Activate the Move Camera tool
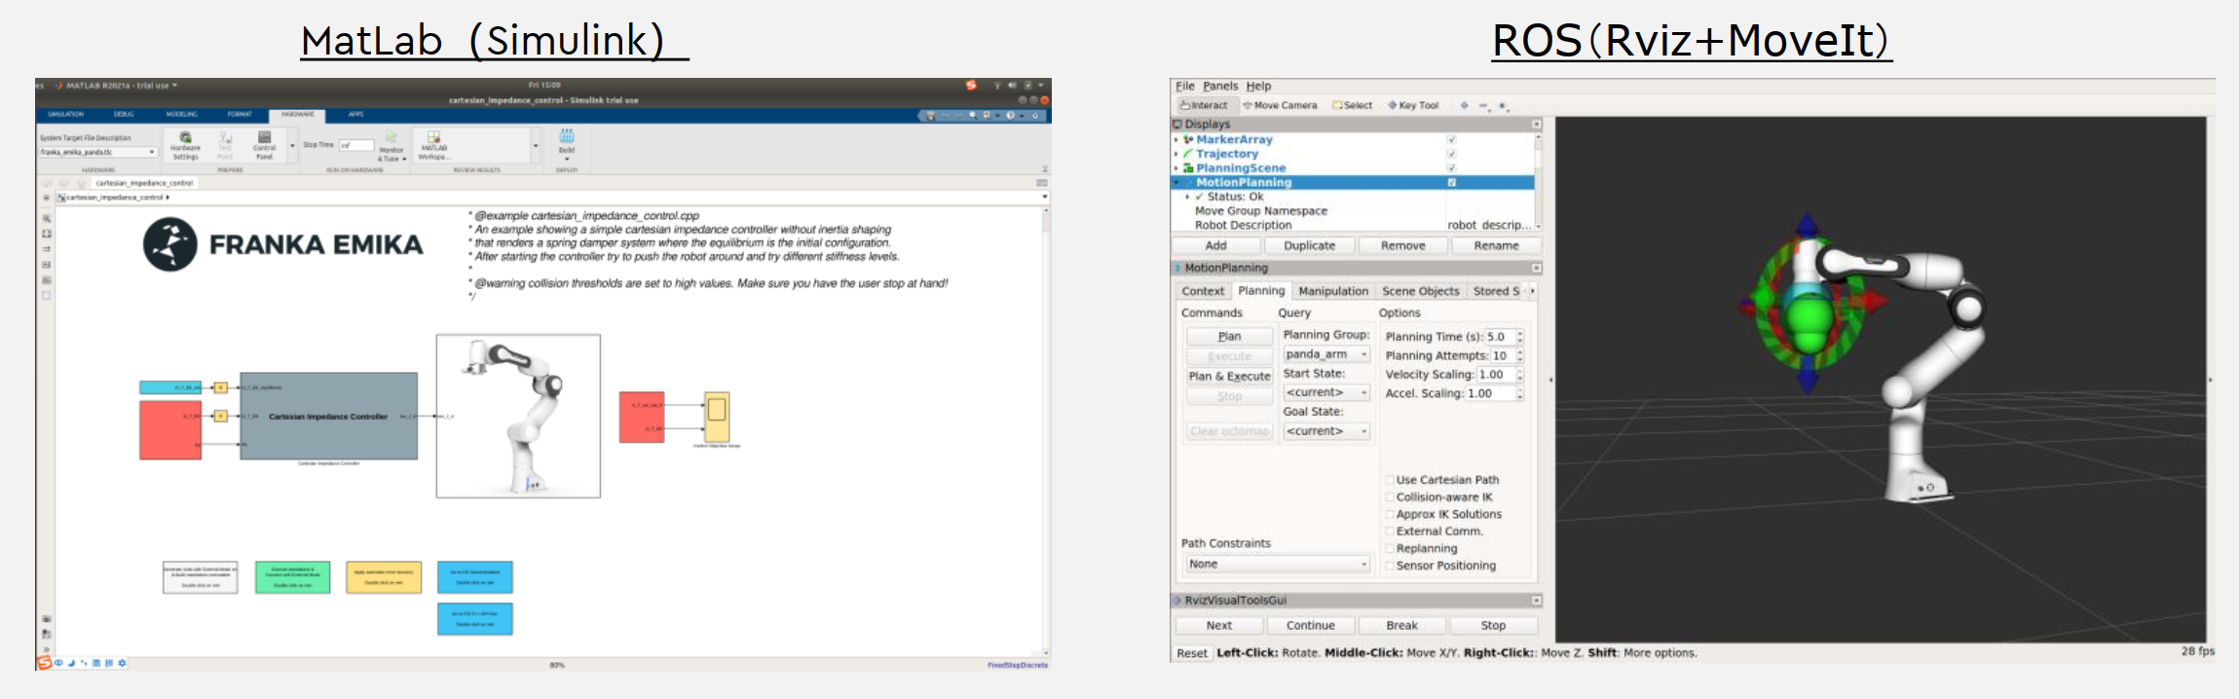This screenshot has height=699, width=2239. coord(1280,105)
